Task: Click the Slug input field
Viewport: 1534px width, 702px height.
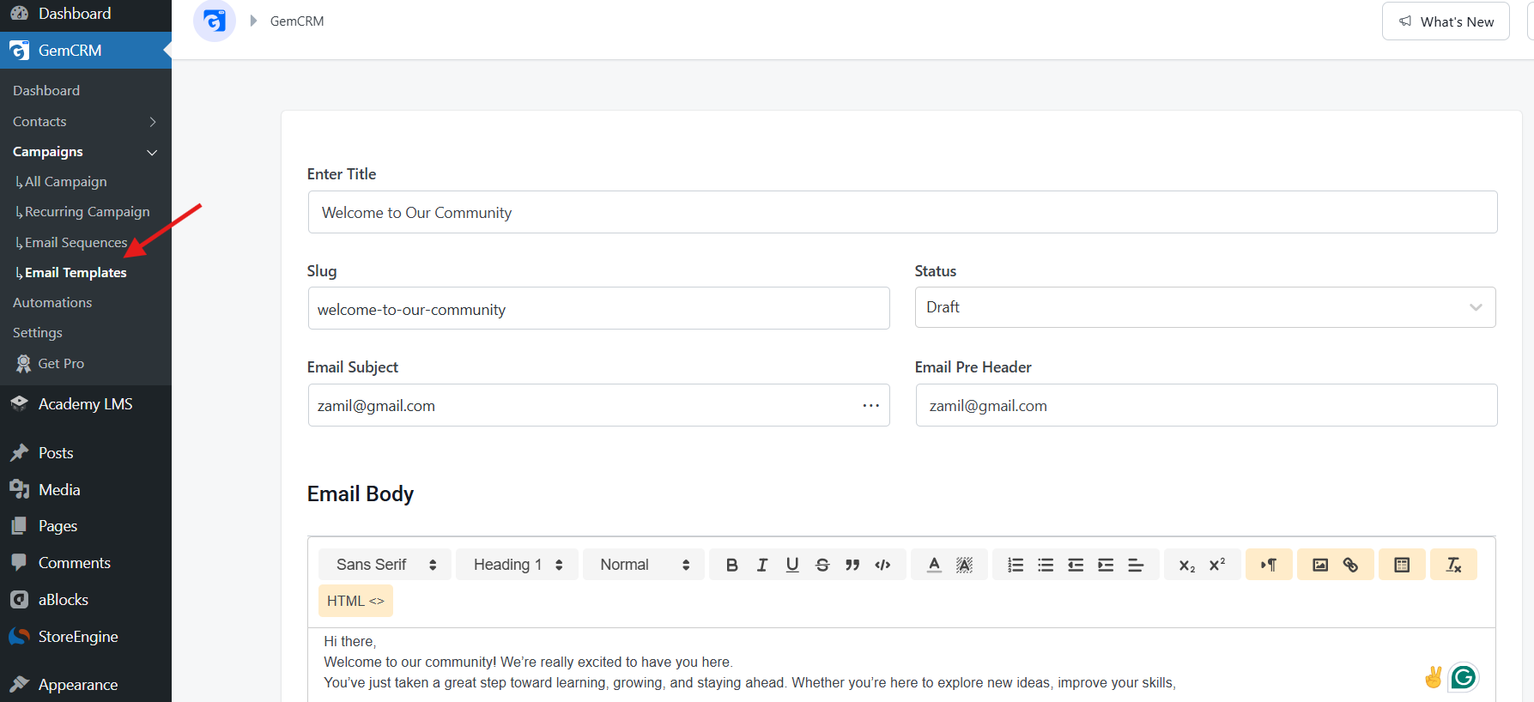Action: point(598,309)
